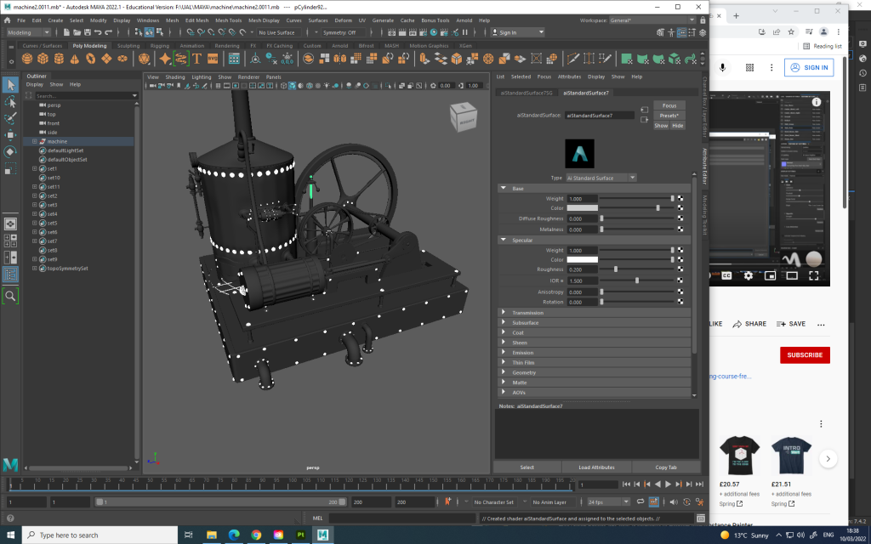Screen dimensions: 871x544
Task: Click the script editor icon at bottom right
Action: pyautogui.click(x=701, y=518)
